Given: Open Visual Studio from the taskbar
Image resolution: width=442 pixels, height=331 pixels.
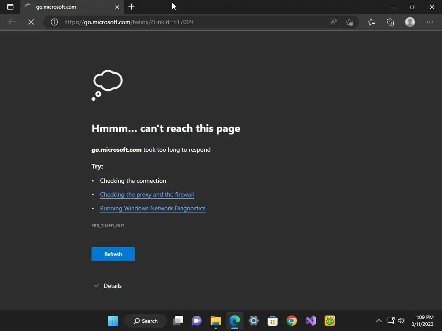Looking at the screenshot, I should (311, 321).
